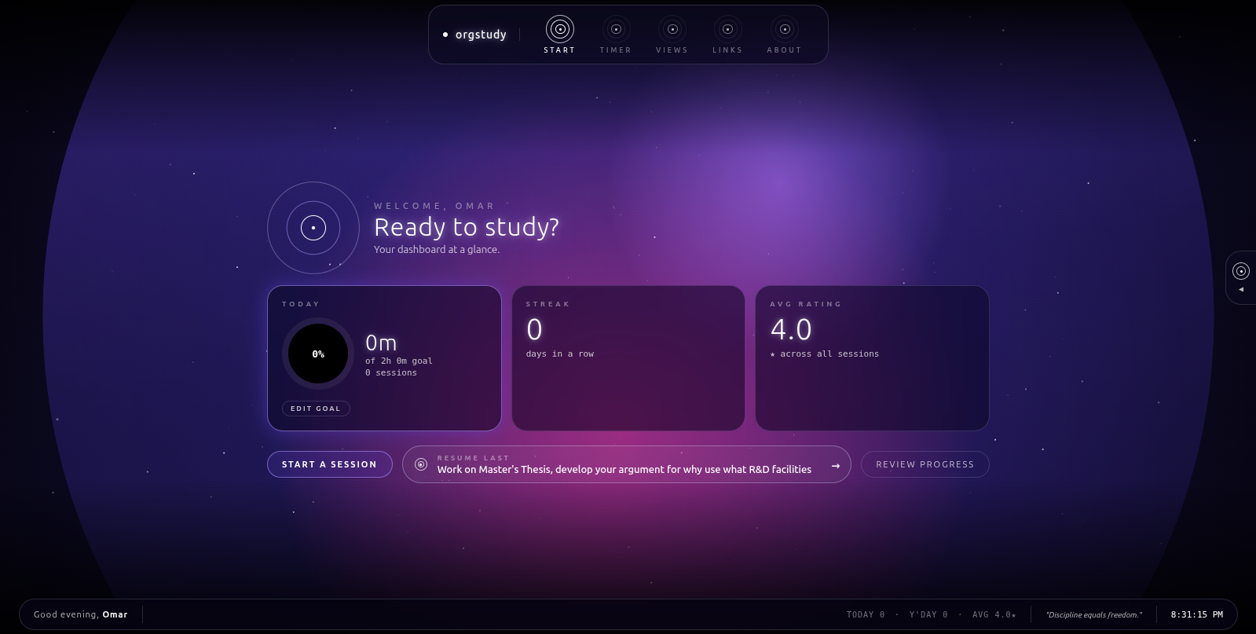Click the 8:31:15 PM clock
The height and width of the screenshot is (634, 1256).
coord(1196,614)
